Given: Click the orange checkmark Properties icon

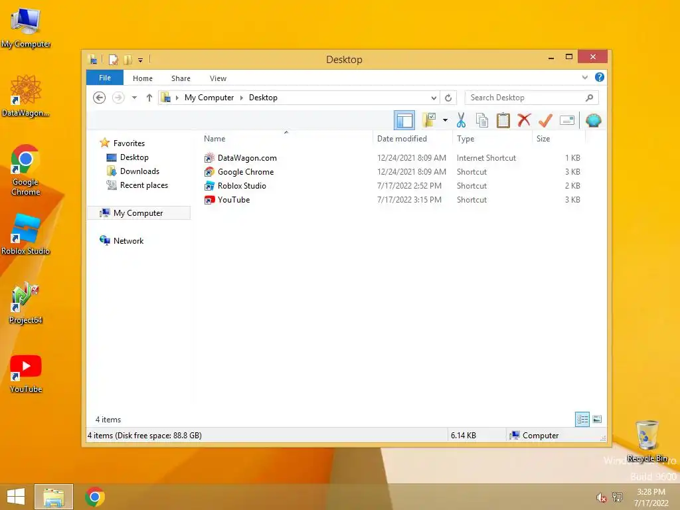Looking at the screenshot, I should coord(545,120).
